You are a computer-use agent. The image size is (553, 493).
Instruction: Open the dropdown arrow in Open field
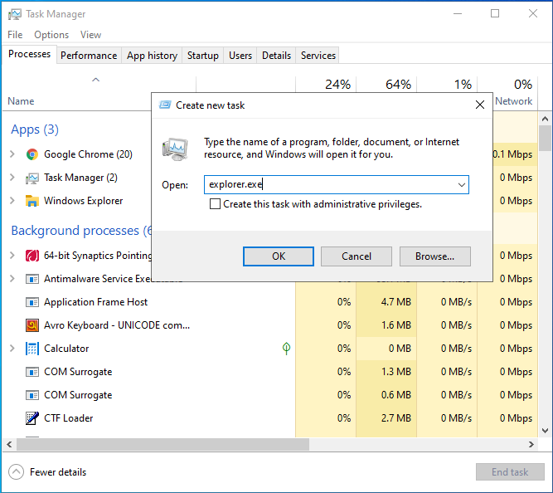pos(462,185)
